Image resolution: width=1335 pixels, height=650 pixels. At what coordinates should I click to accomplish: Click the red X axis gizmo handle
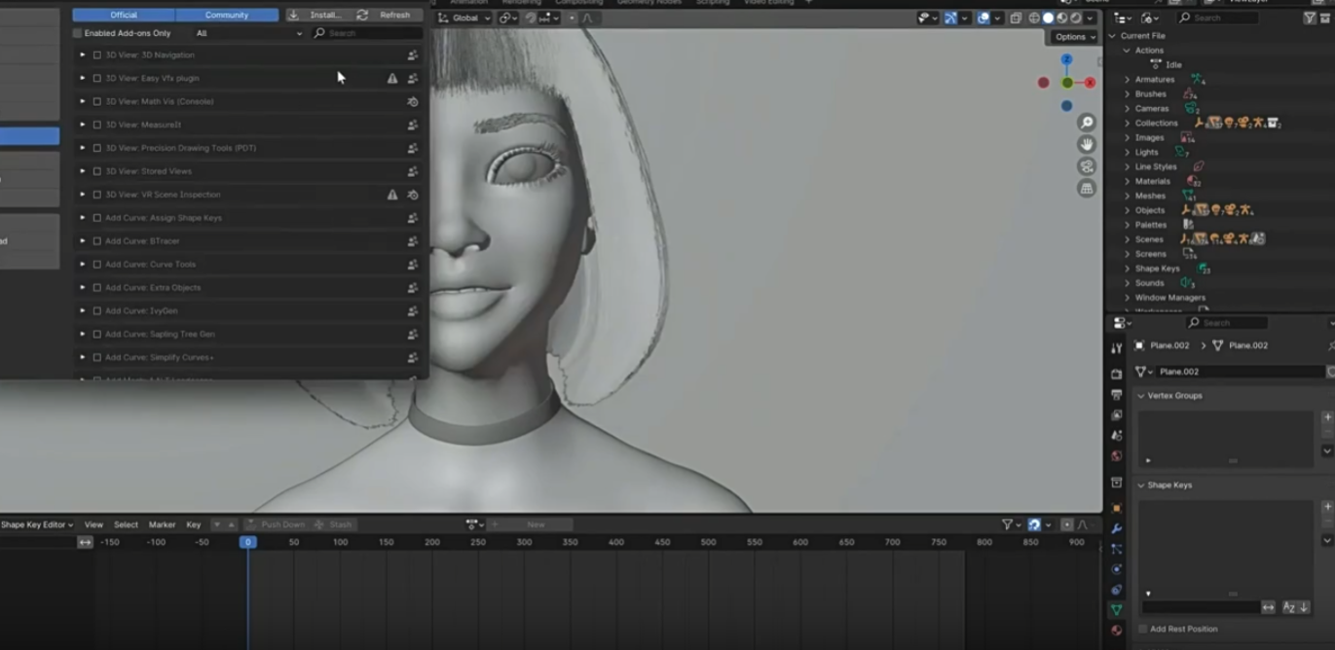tap(1090, 83)
